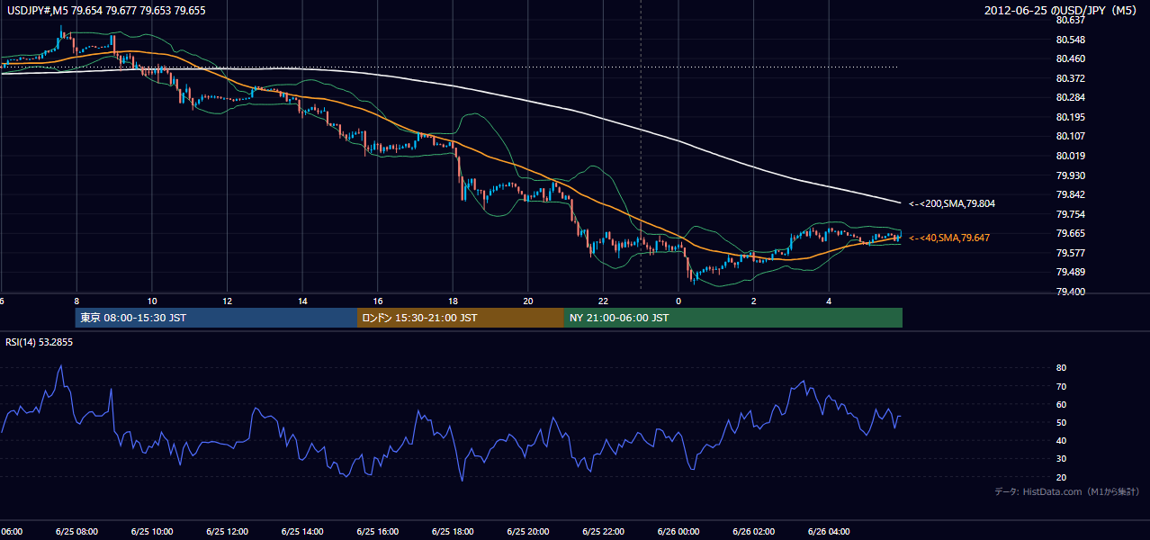Click the RSI 70 level label

(1061, 386)
